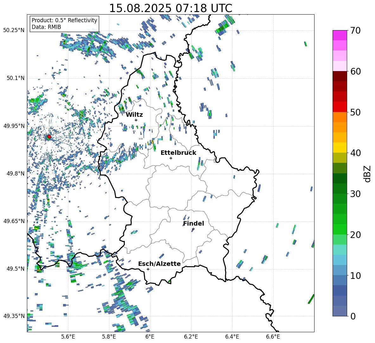Viewport: 375px width, 343px height.
Task: Click the yellow colorbar swatch above 40
Action: click(x=340, y=148)
